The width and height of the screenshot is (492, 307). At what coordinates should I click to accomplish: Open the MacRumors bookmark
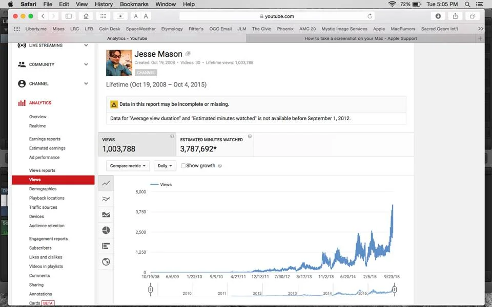click(403, 29)
